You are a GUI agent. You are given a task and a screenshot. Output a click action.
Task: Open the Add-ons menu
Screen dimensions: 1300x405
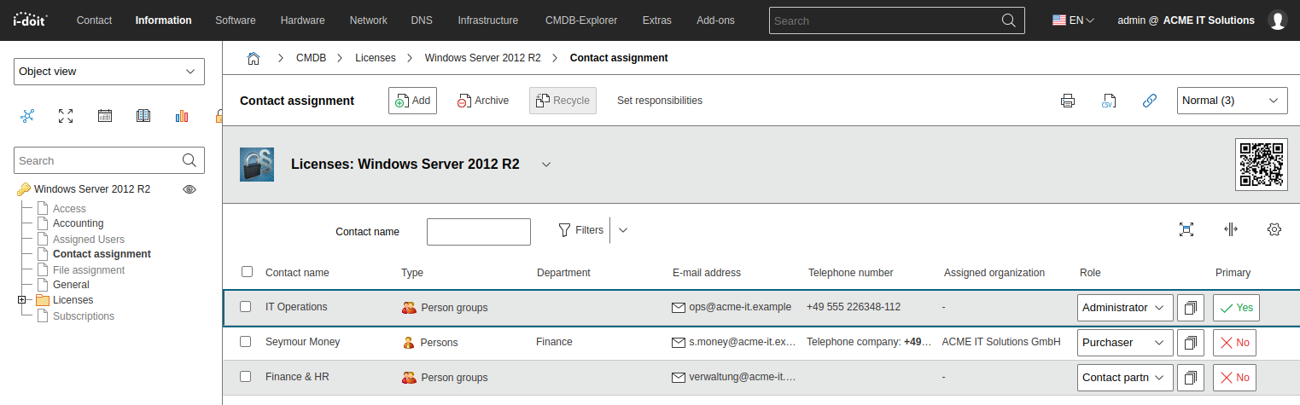point(715,20)
